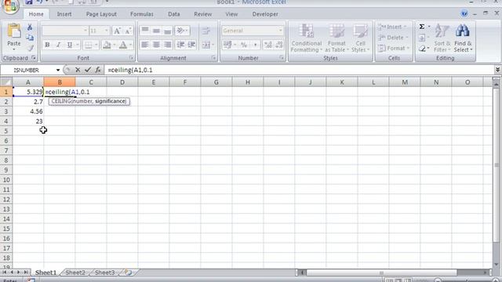Click Increase Decimal icon

267,45
